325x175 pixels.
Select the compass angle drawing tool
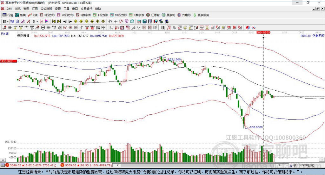click(x=59, y=27)
